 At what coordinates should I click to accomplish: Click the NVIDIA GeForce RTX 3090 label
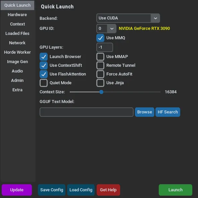point(144,29)
